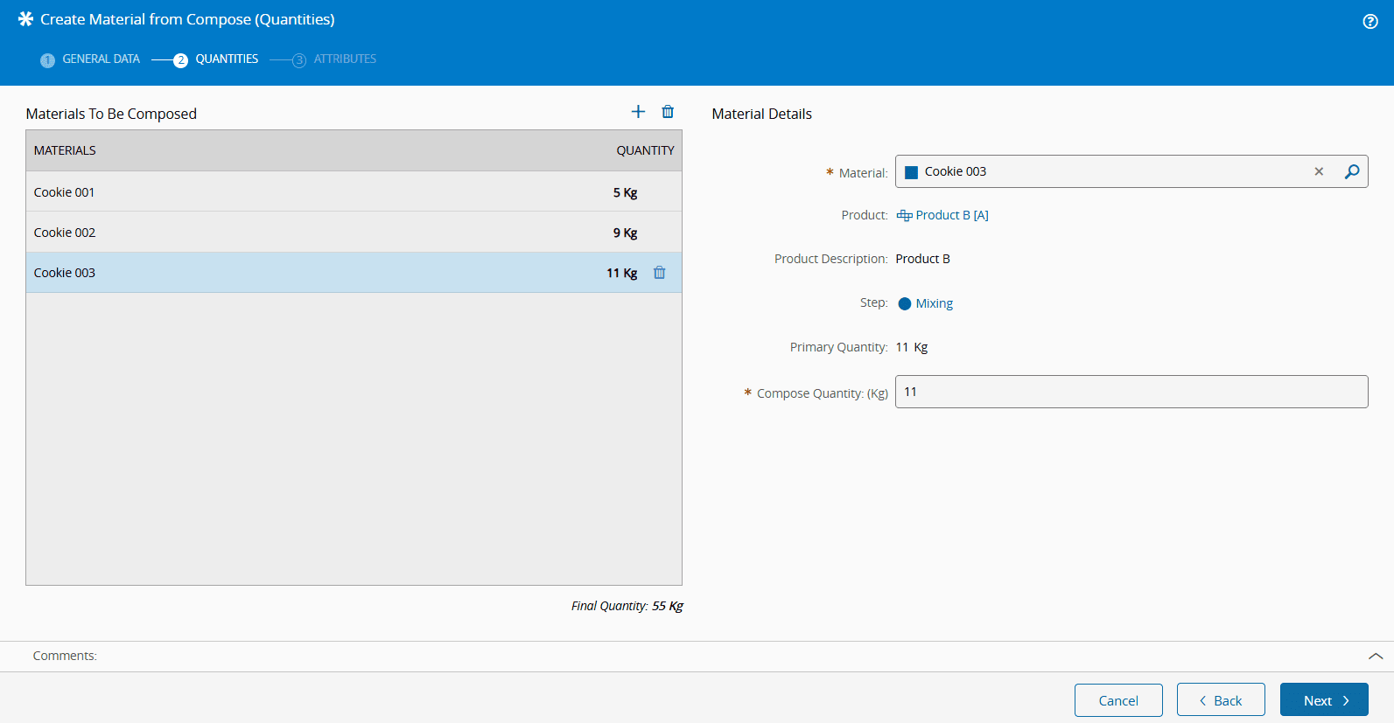Open the help question mark icon
Screen dimensions: 1394x723
(1370, 22)
